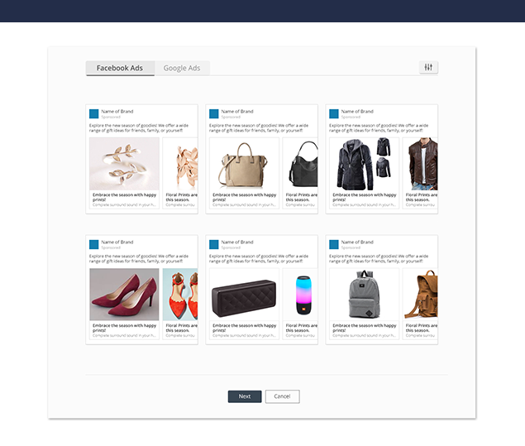Click 'Name of Brand' on the handbag ad
525x446 pixels.
point(237,111)
